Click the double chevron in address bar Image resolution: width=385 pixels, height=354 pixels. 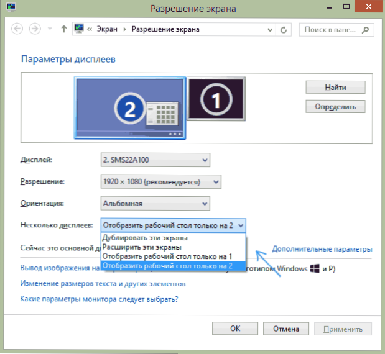90,29
